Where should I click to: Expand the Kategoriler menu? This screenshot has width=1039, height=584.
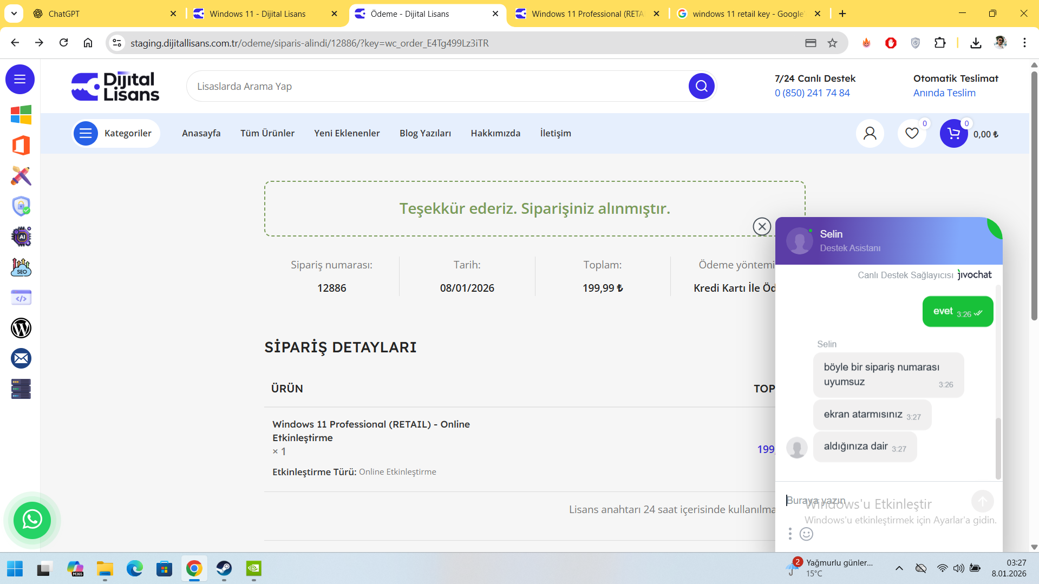[116, 133]
